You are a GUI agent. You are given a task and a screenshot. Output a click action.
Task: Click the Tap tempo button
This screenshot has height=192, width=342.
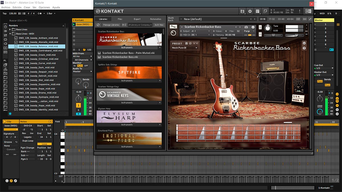[x=5, y=13]
